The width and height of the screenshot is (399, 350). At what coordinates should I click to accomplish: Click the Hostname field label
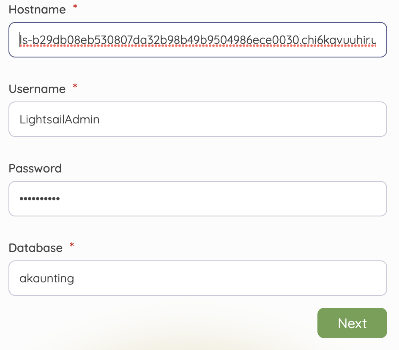(x=37, y=10)
